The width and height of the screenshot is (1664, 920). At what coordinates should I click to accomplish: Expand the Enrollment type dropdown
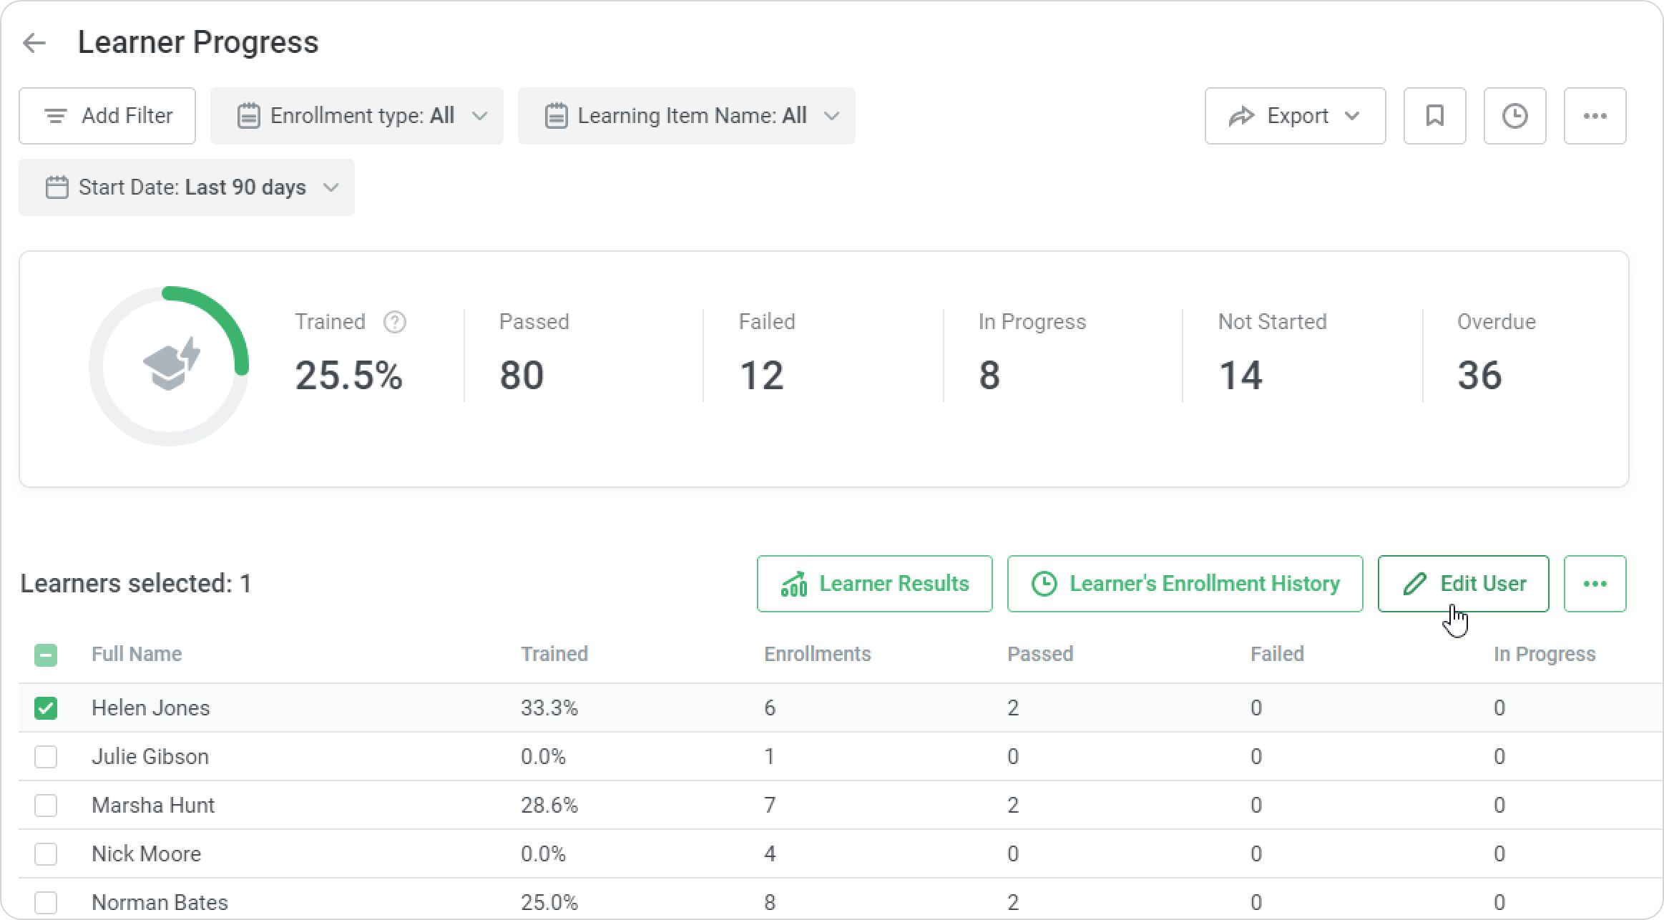click(357, 116)
